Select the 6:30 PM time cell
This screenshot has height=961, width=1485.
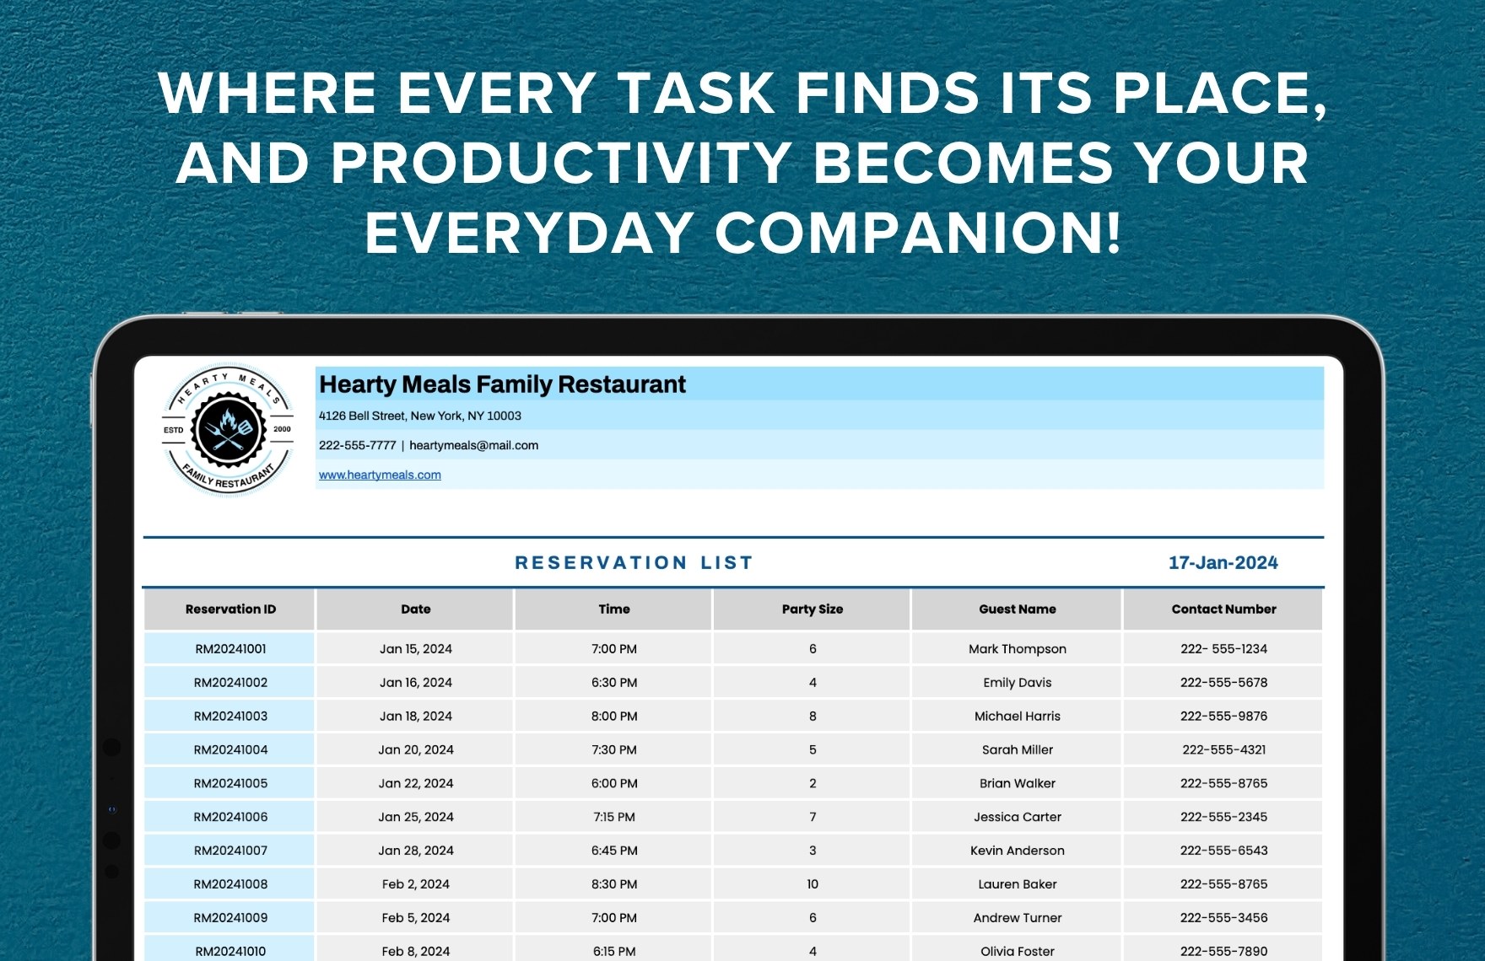[613, 682]
